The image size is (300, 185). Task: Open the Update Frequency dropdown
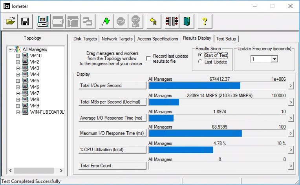[274, 59]
